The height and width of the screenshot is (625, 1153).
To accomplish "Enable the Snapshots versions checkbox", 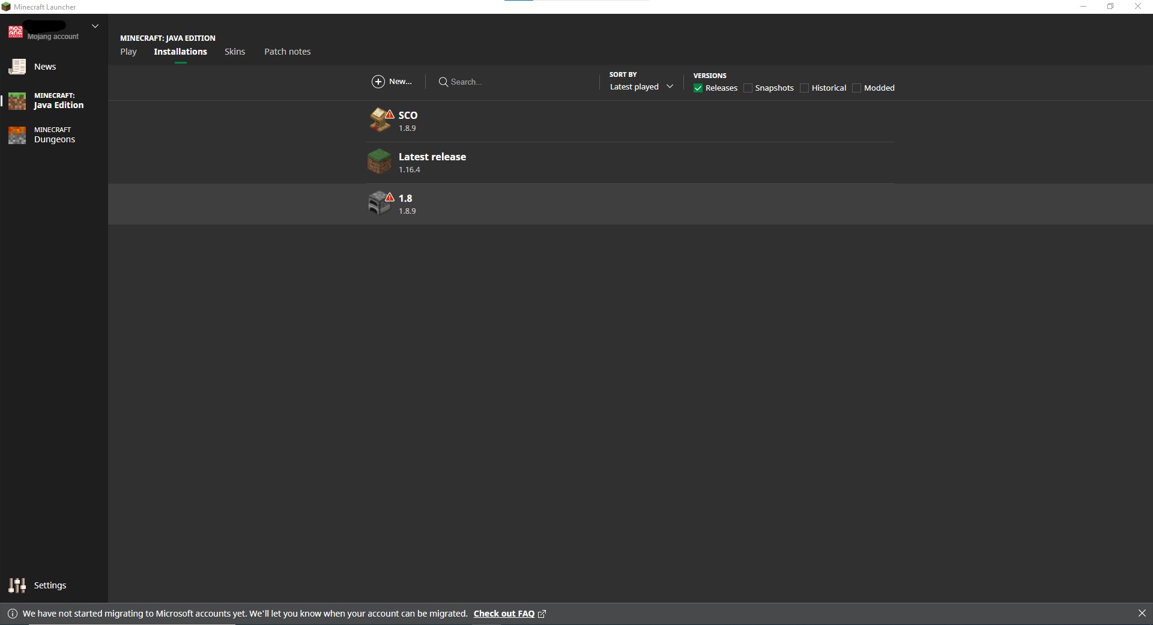I will (748, 88).
